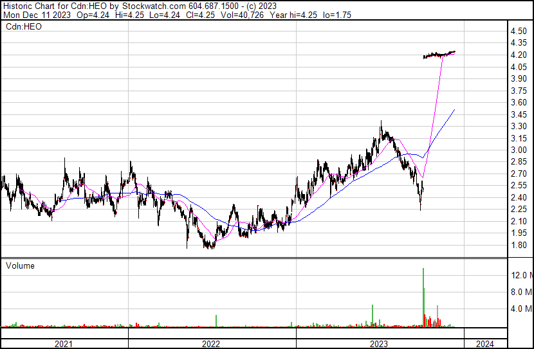Click the tallest volume bar in 2023
This screenshot has width=534, height=349.
point(423,296)
